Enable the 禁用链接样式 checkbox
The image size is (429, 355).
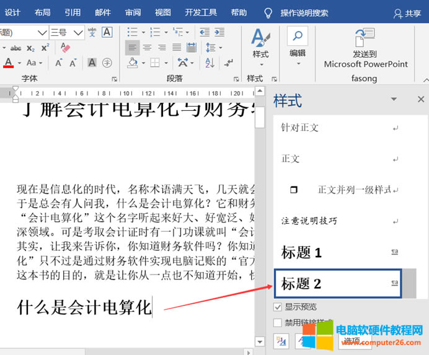tap(278, 322)
